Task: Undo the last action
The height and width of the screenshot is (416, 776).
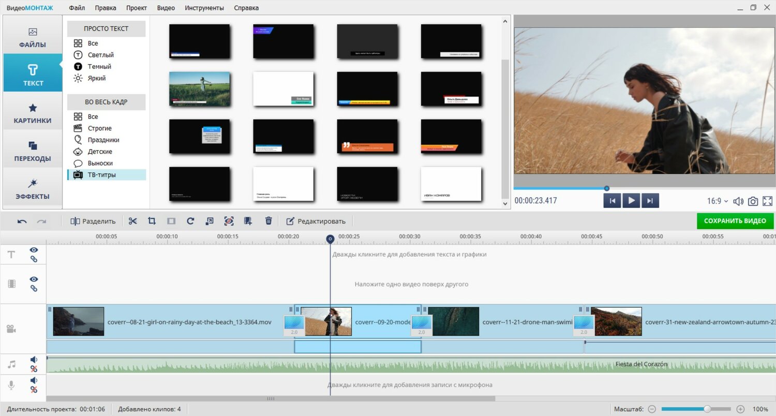Action: pyautogui.click(x=22, y=221)
